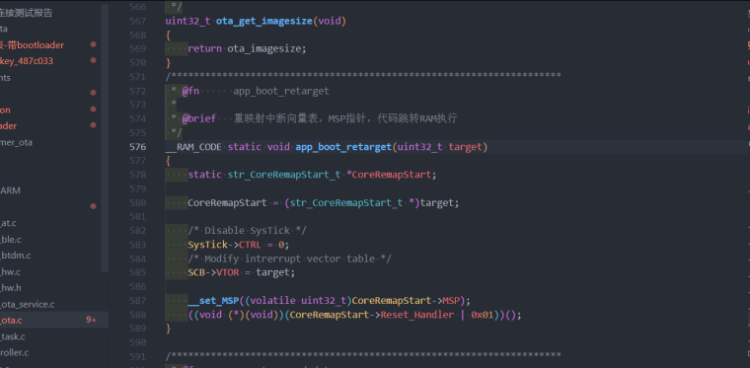Click the @fn comment tag on line 572

tap(190, 91)
